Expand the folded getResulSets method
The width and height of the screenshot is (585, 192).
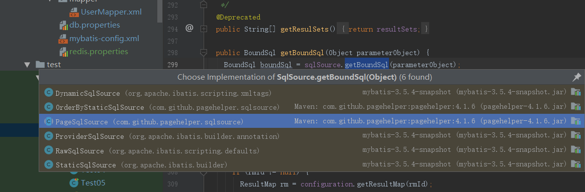[204, 29]
